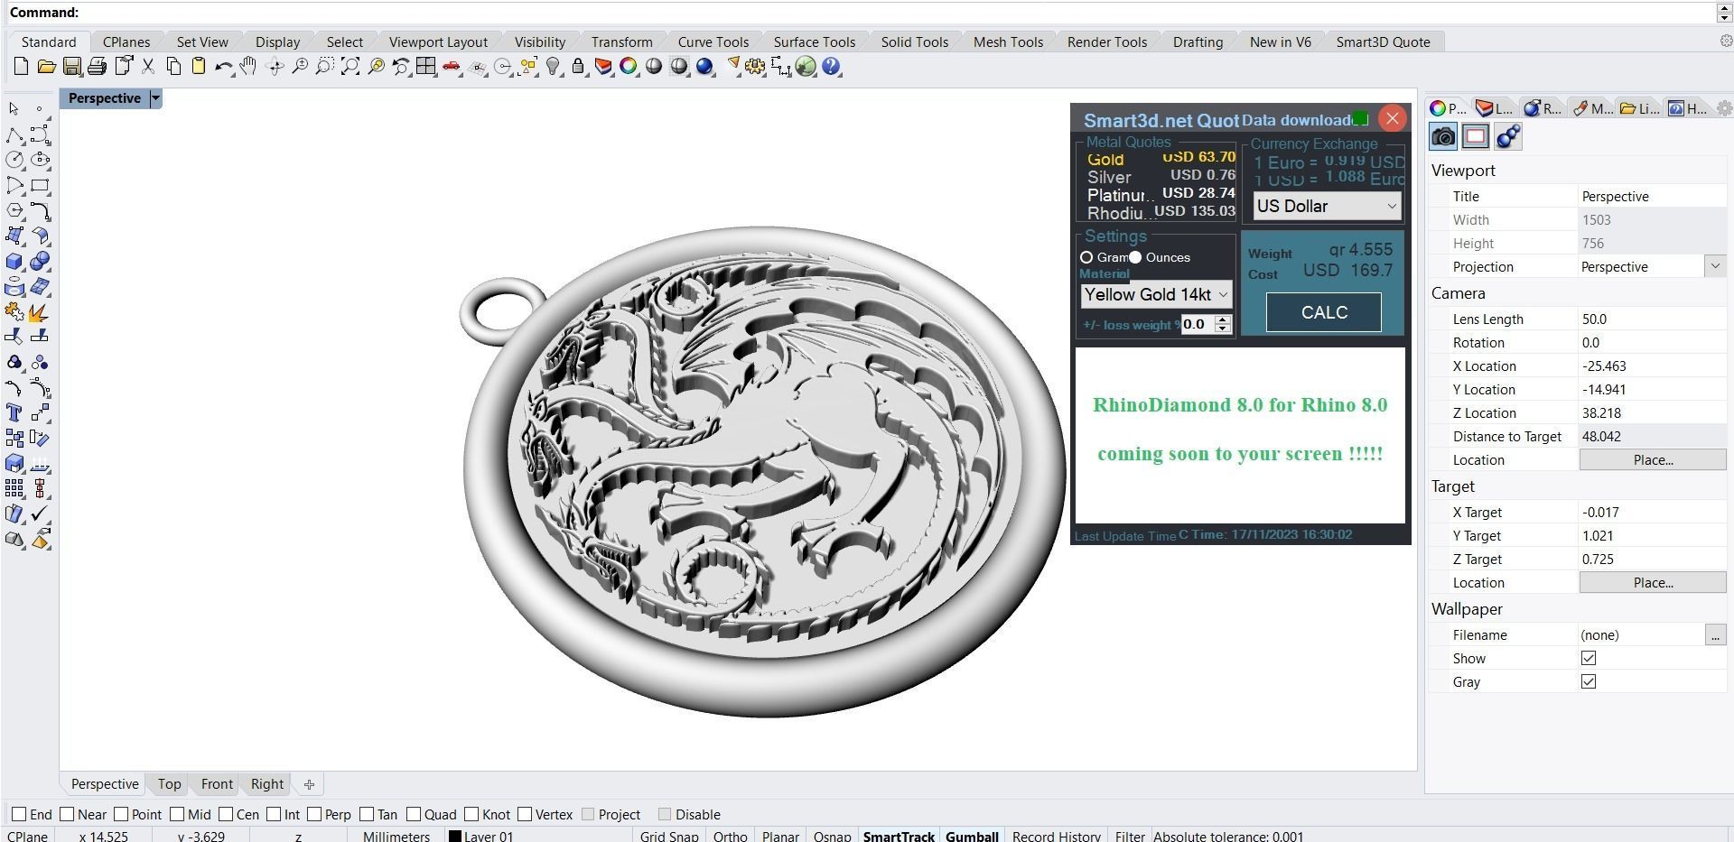Select the Polyline tool
This screenshot has width=1734, height=842.
[x=14, y=134]
